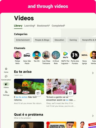The width and height of the screenshot is (96, 128).
Task: Open the Sesc São Paulo channel
Action: (27, 58)
